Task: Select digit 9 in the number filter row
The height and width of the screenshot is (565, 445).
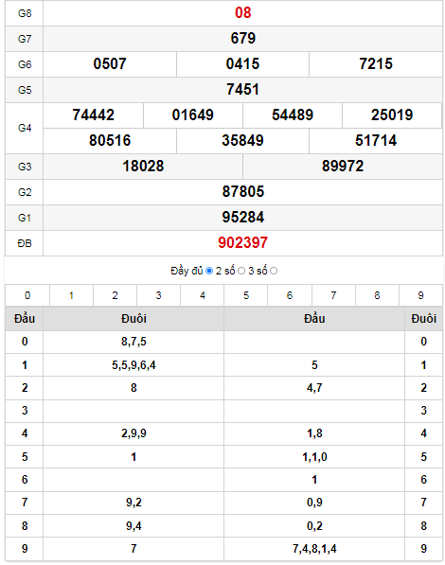Action: click(x=420, y=295)
